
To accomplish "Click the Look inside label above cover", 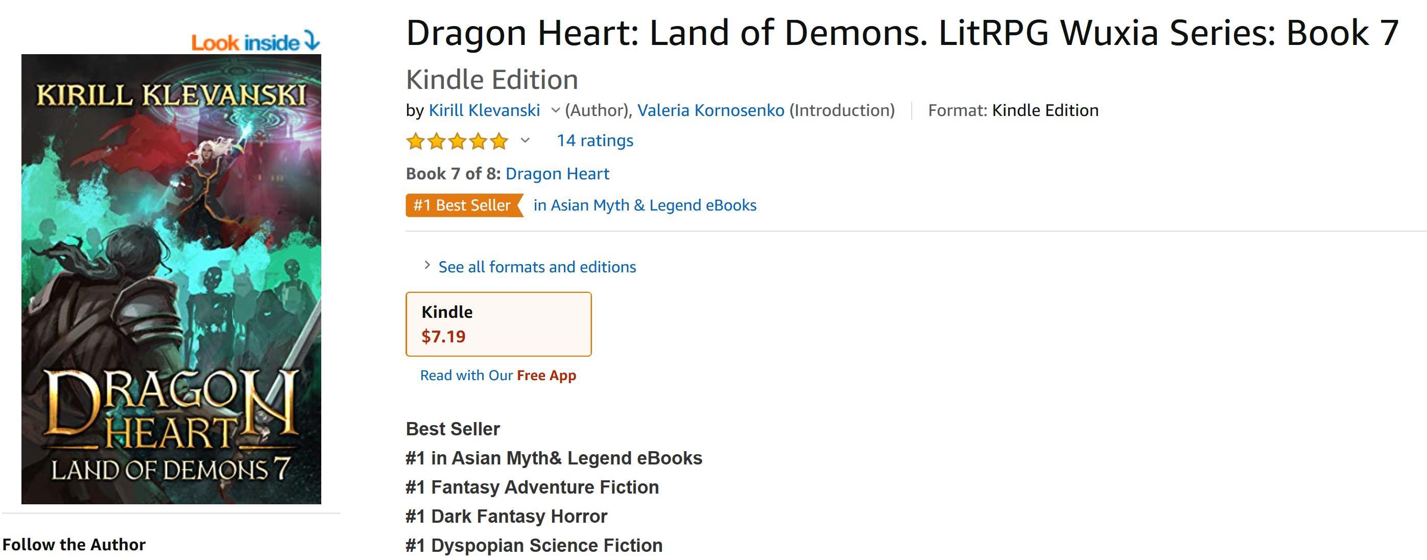I will [245, 43].
